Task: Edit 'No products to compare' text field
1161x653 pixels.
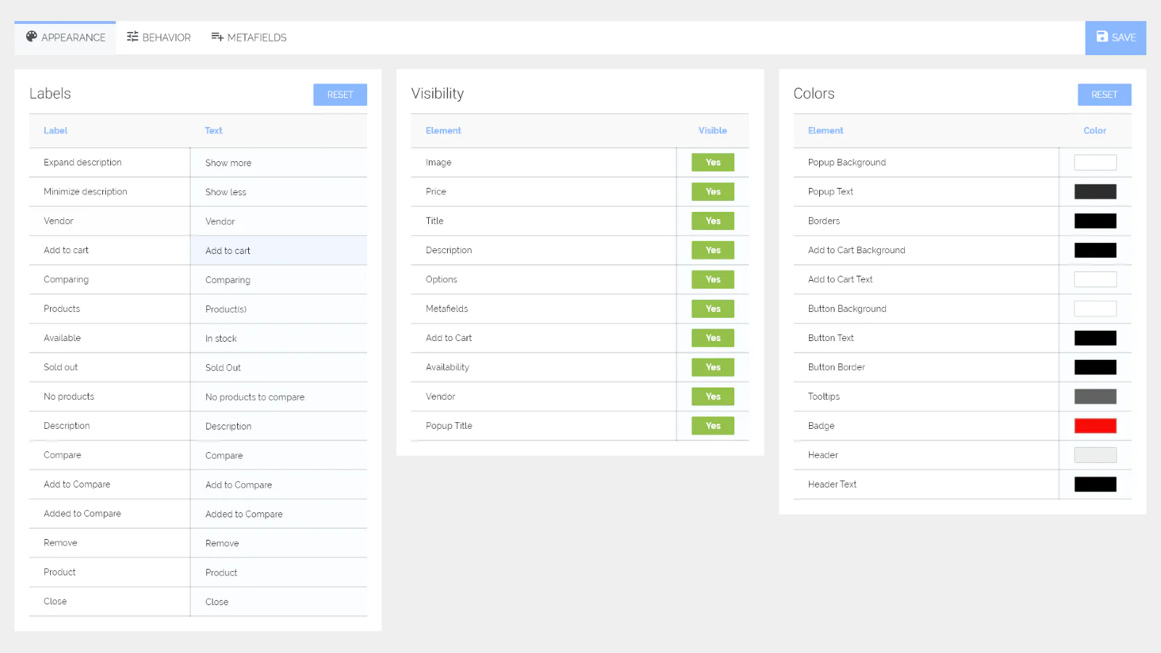Action: [x=279, y=397]
